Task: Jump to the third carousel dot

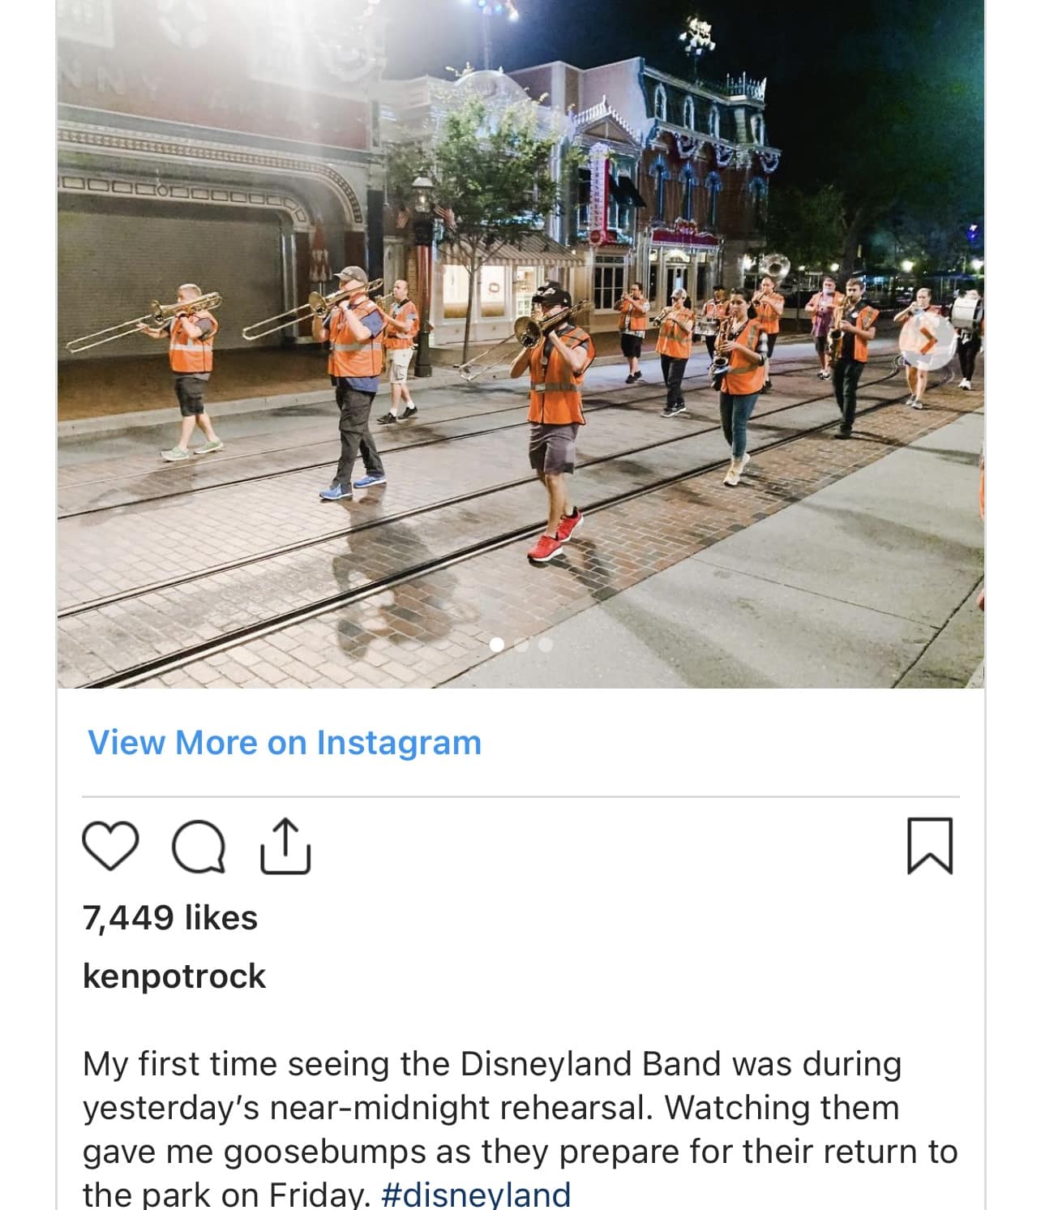Action: point(545,645)
